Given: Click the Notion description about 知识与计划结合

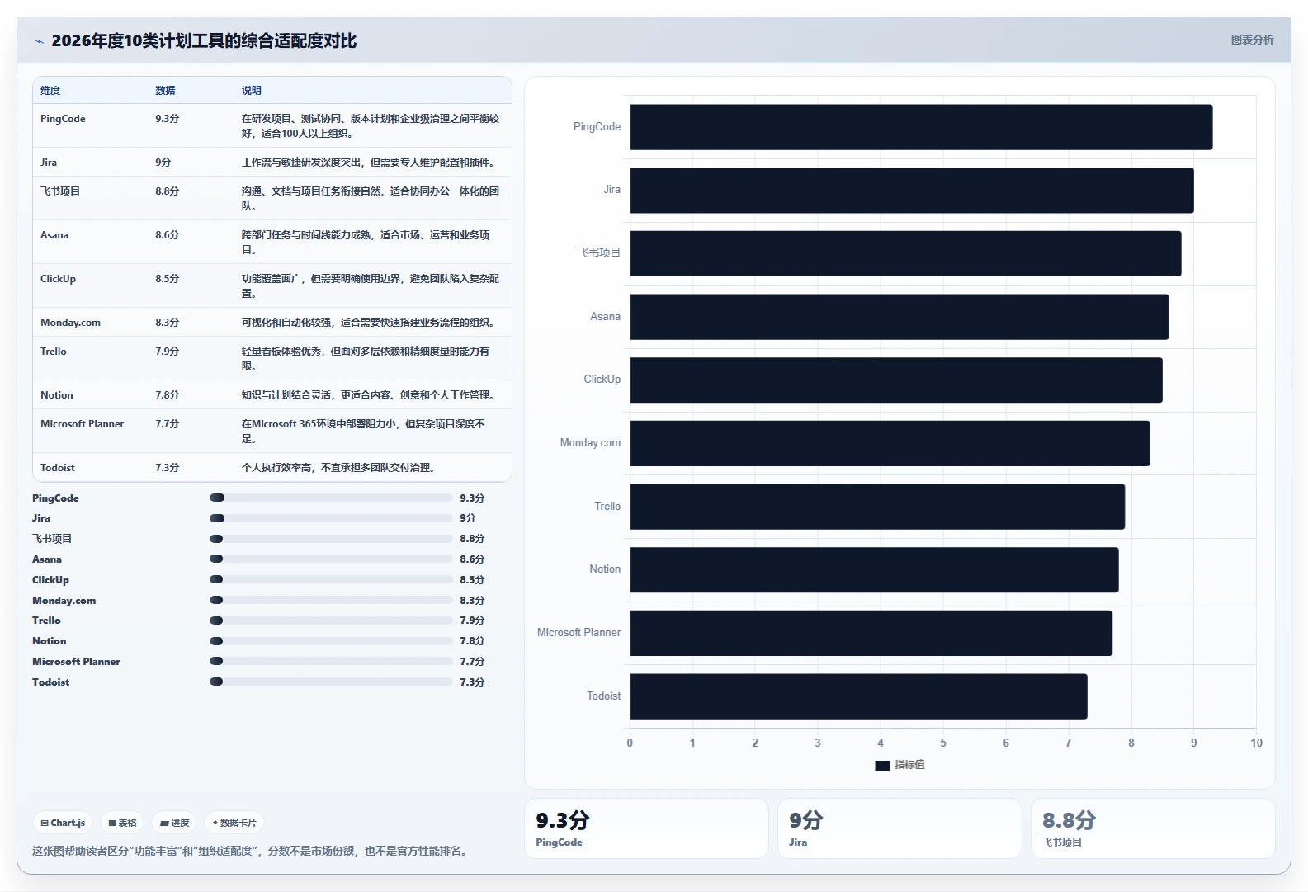Looking at the screenshot, I should [x=370, y=395].
